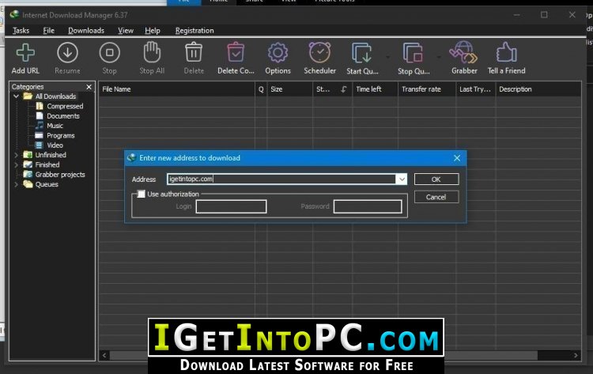
Task: Expand the Unfinished tree node
Action: pyautogui.click(x=17, y=155)
